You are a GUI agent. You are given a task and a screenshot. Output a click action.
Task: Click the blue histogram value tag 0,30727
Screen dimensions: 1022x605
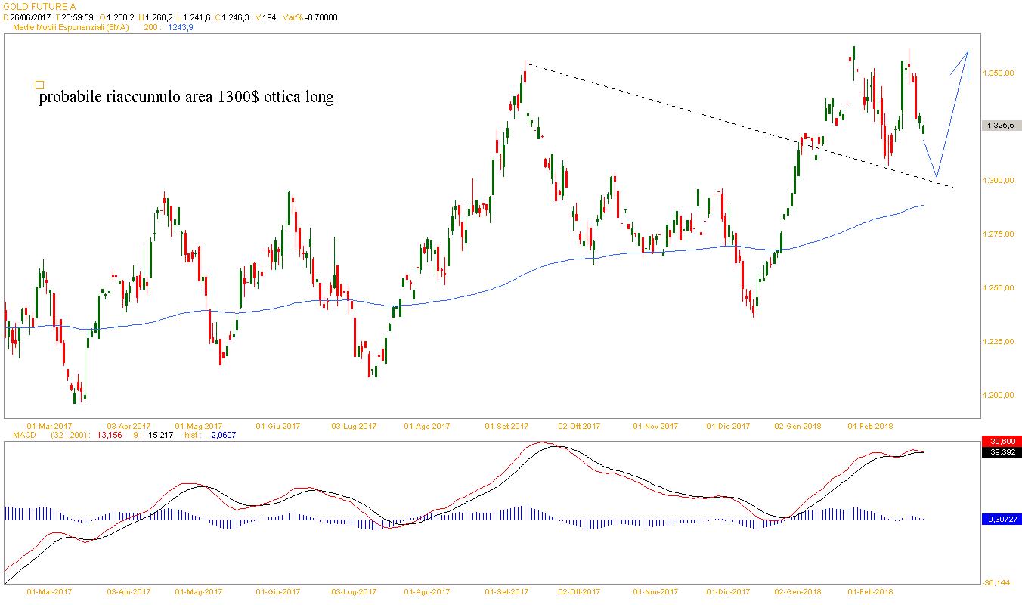coord(1001,519)
